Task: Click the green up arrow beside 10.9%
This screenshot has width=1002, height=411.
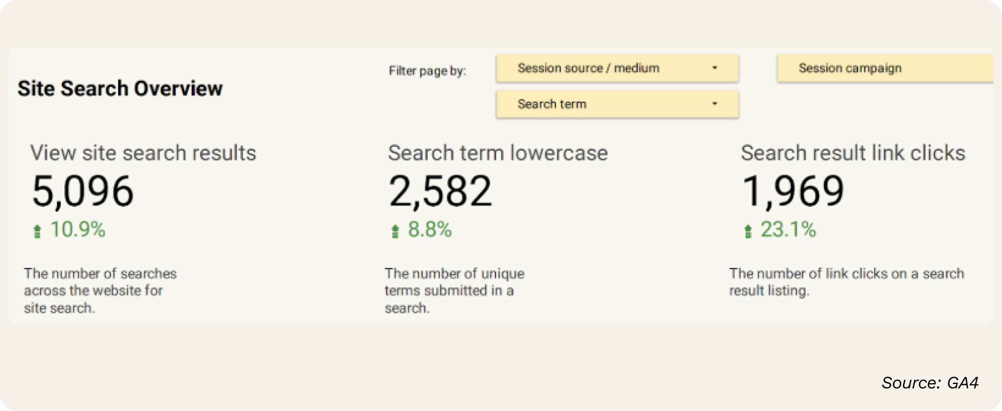Action: tap(37, 231)
